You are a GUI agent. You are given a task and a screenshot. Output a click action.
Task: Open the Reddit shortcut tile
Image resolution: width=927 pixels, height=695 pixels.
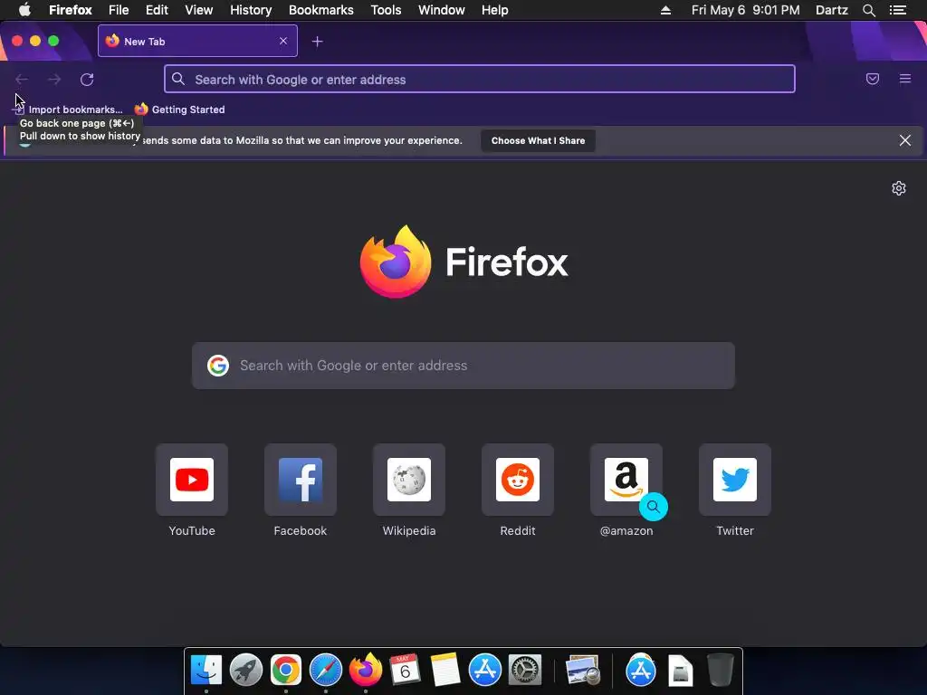pyautogui.click(x=518, y=480)
